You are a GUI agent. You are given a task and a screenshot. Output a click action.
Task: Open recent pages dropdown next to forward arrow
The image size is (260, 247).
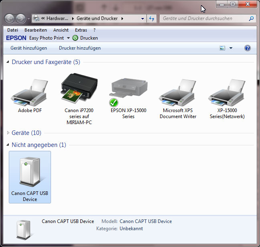click(28, 18)
